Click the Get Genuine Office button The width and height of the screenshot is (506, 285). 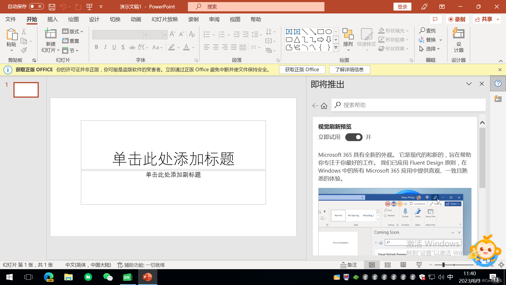(302, 70)
